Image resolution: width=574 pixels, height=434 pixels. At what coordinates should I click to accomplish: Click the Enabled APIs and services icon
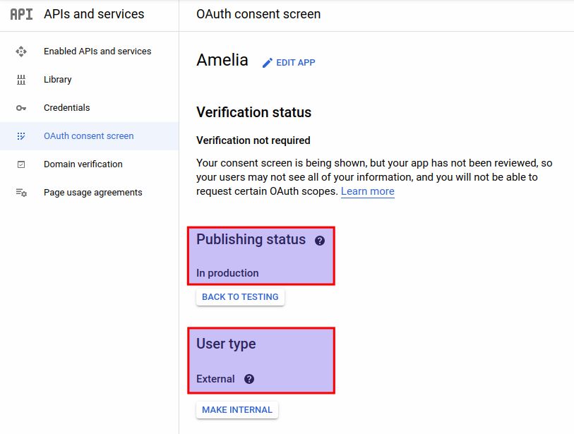(x=22, y=51)
